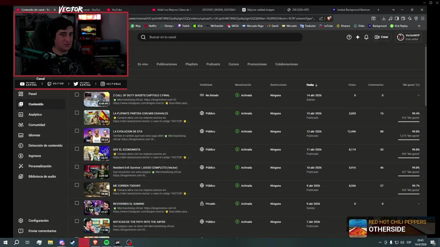Image resolution: width=440 pixels, height=247 pixels.
Task: Open the browser downloads icon
Action: coord(384,19)
